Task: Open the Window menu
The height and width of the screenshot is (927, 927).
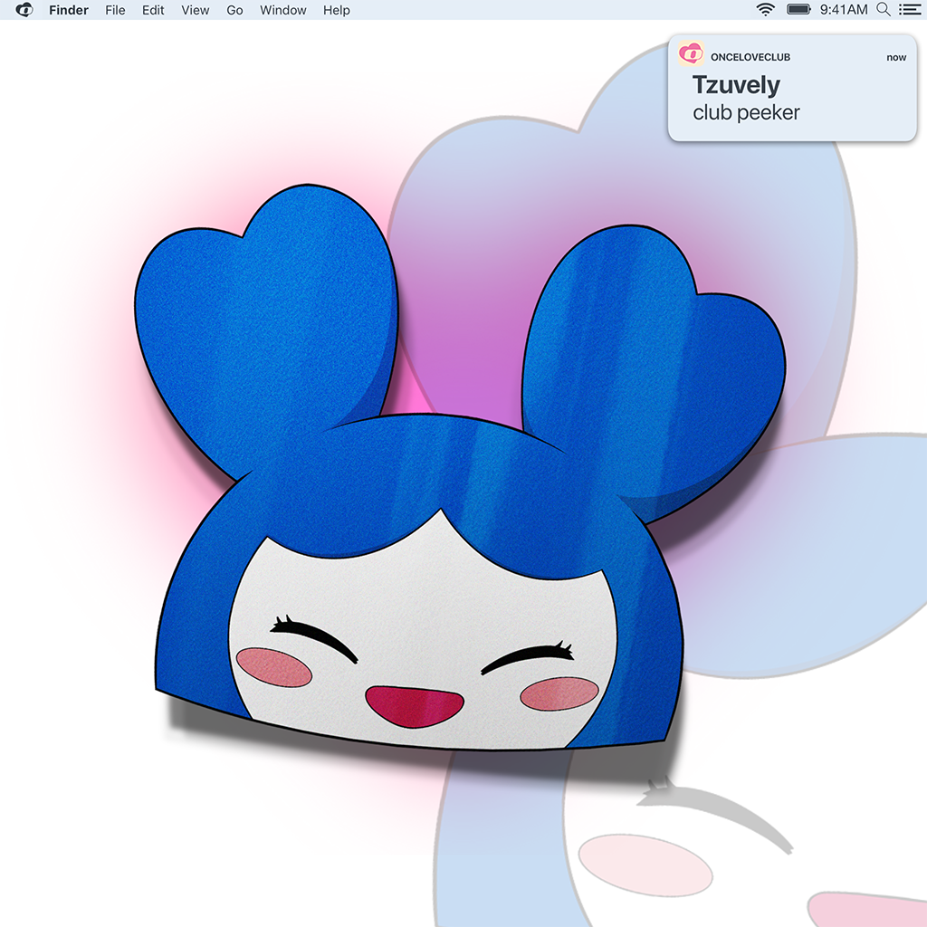Action: tap(282, 10)
